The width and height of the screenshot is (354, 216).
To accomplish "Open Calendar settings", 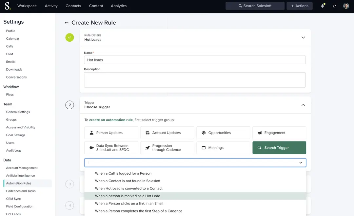I will (x=13, y=39).
